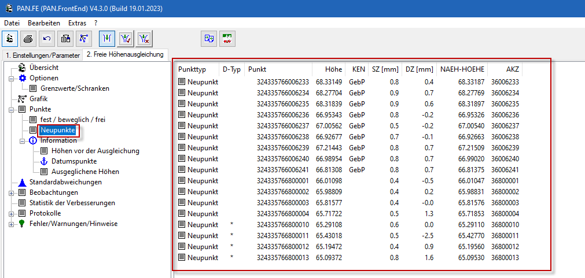Switch to the Einstellungen/Parameter tab

pyautogui.click(x=42, y=55)
